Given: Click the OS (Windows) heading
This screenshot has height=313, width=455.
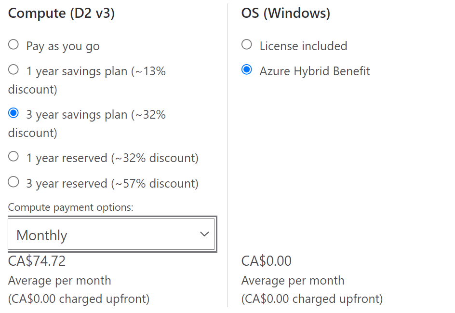Looking at the screenshot, I should (285, 13).
